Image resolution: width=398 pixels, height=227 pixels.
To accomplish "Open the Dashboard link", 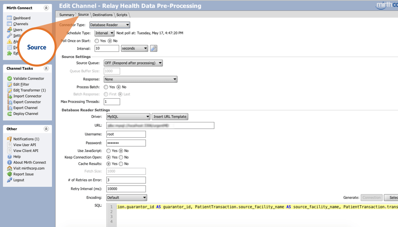I will click(22, 18).
